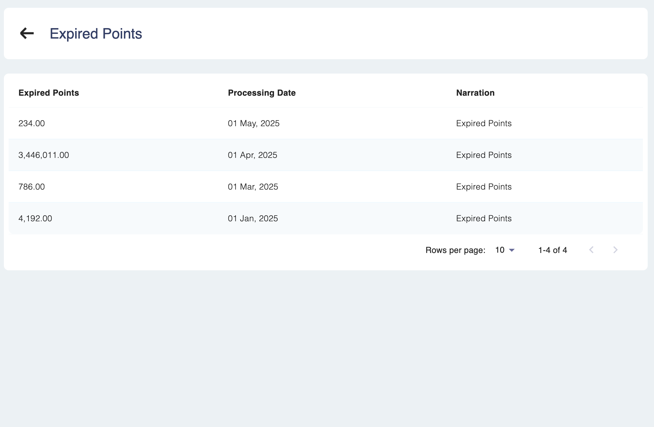
Task: Select the 786.00 expired points cell
Action: point(31,187)
